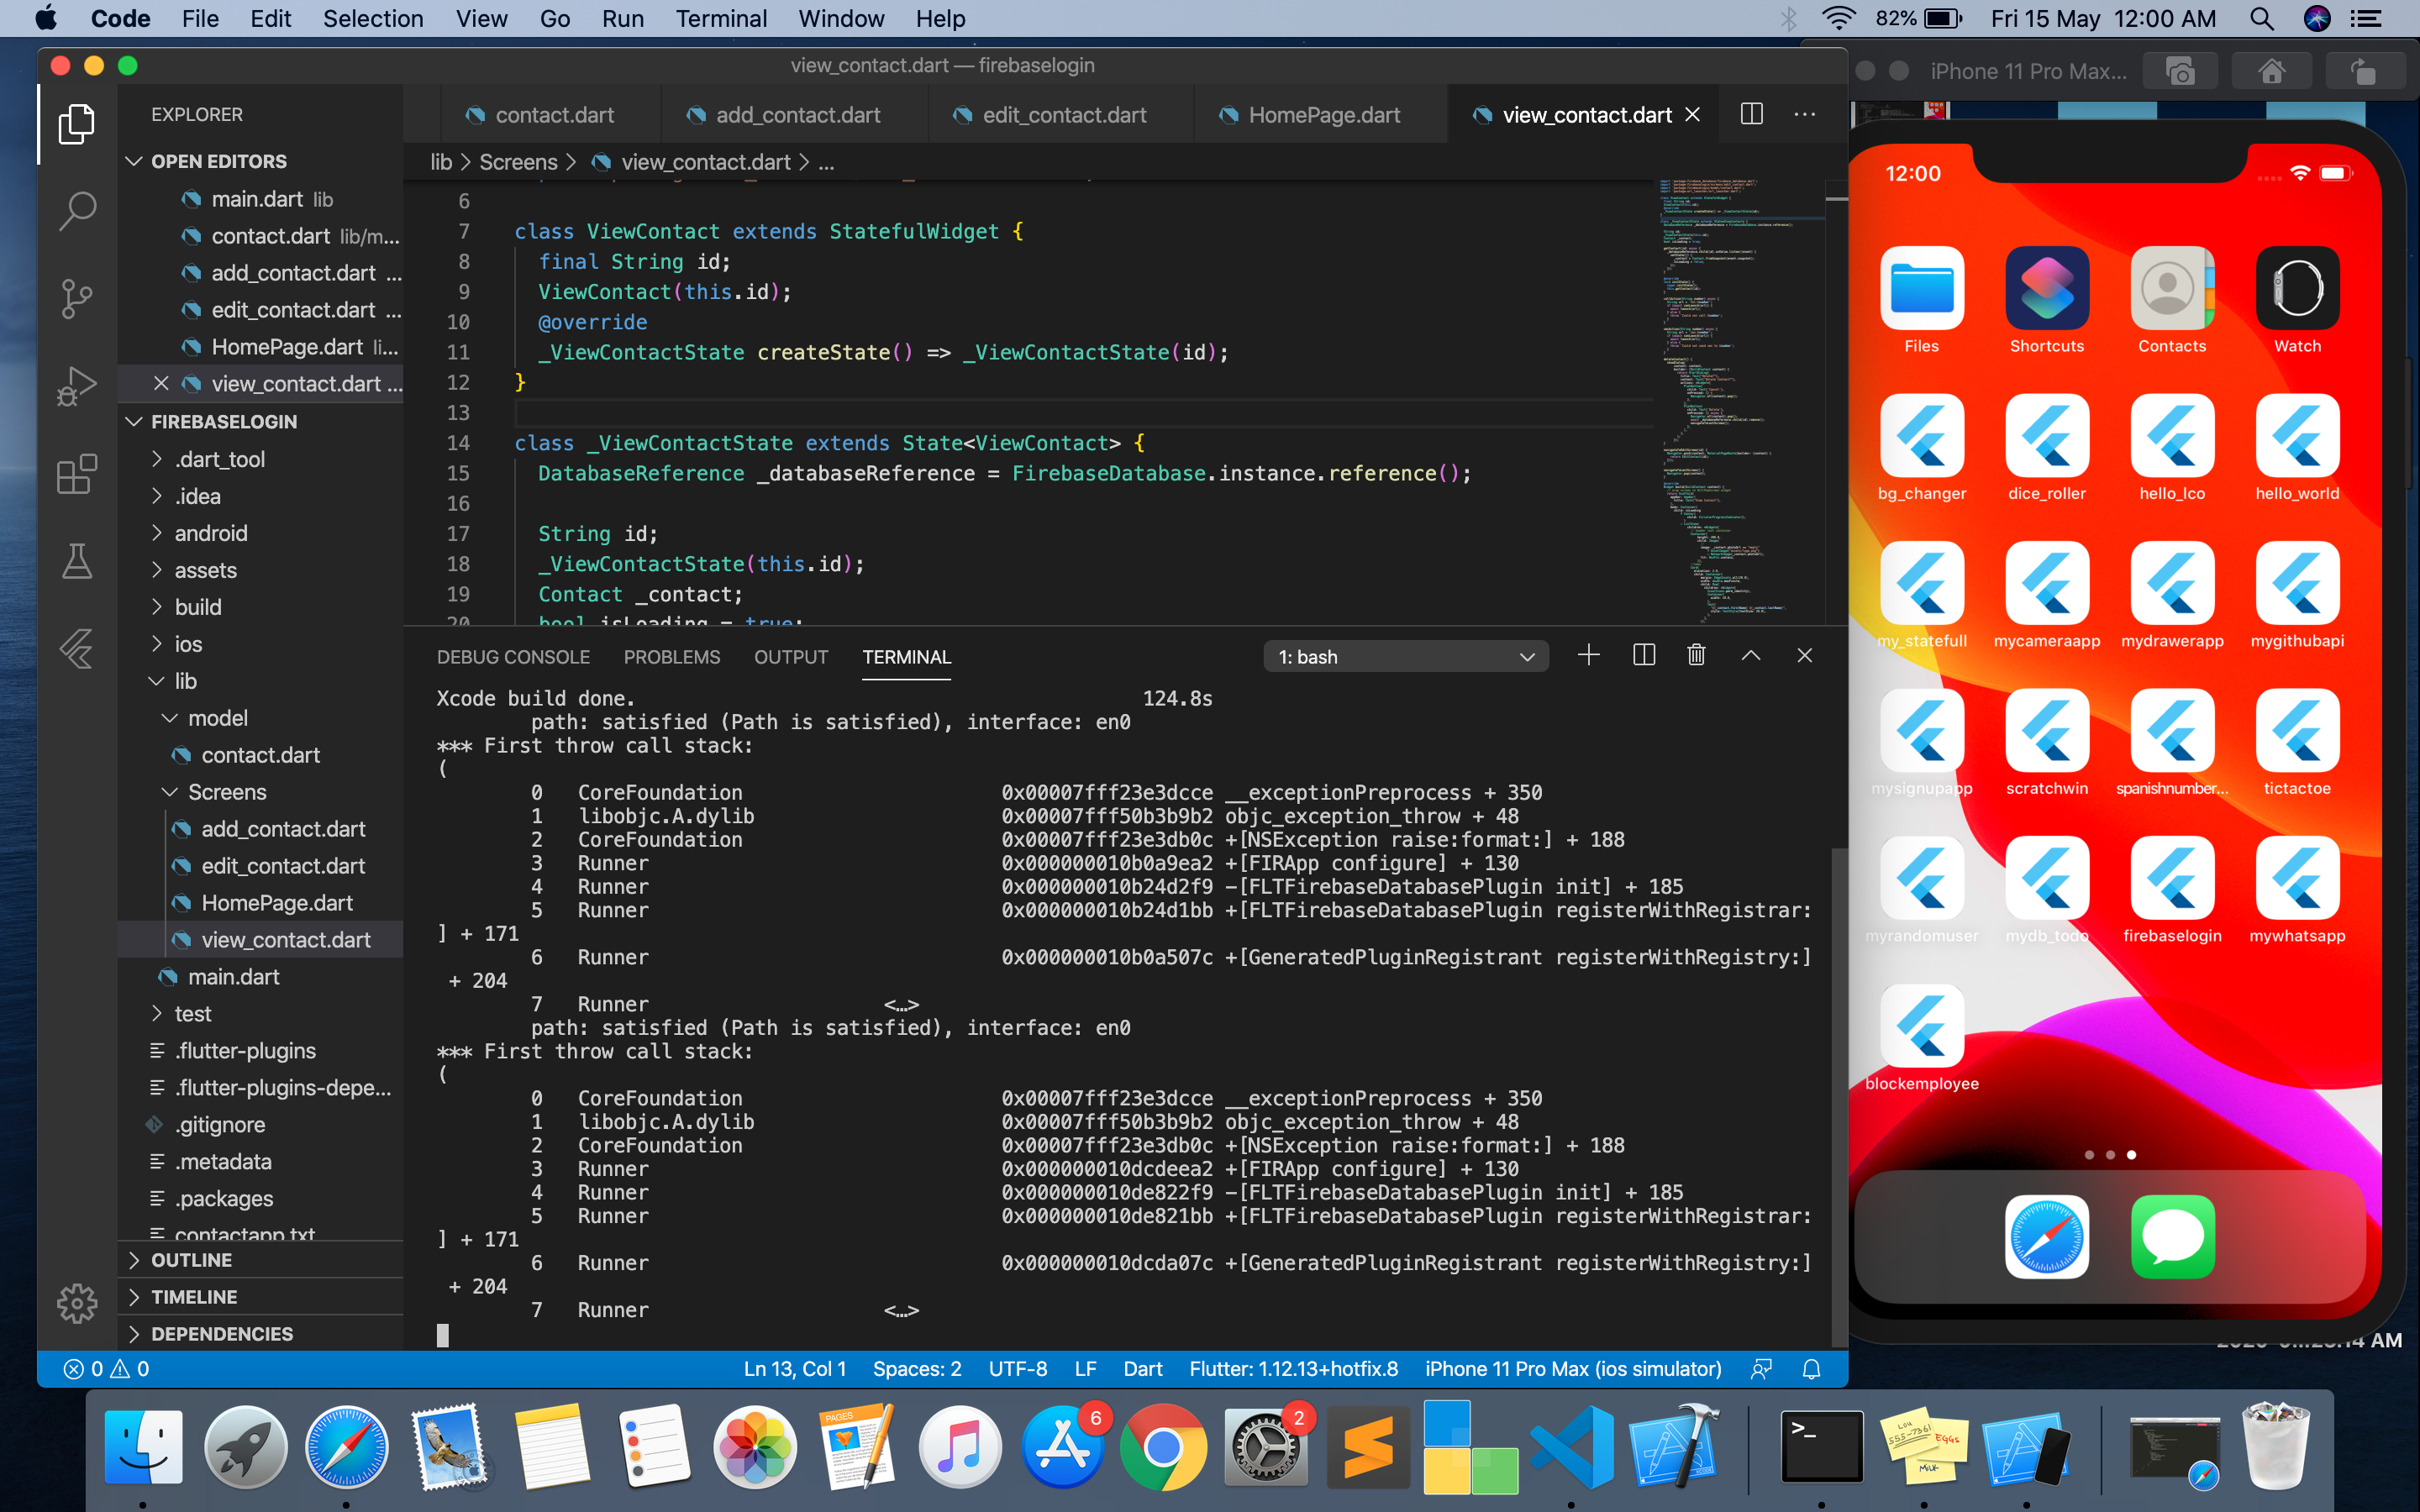Open the Source Control view

tap(77, 298)
